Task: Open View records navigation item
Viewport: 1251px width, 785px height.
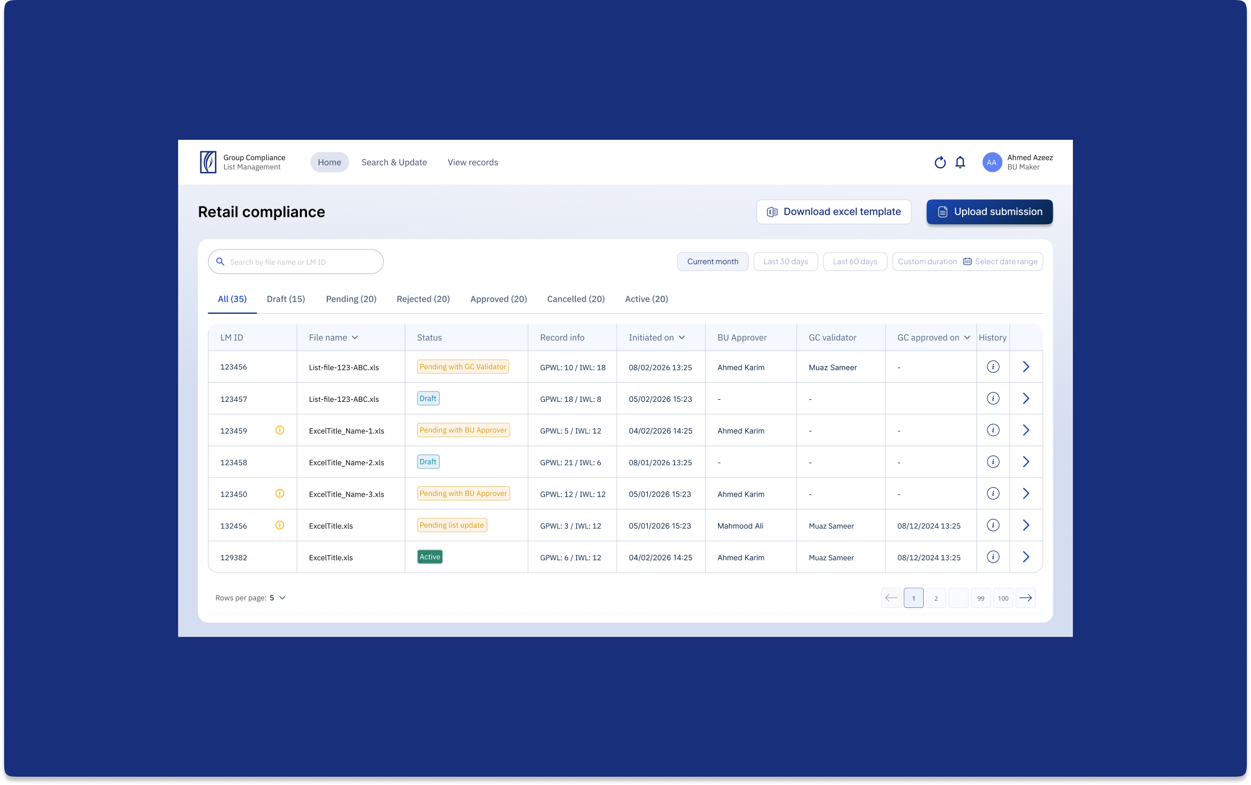Action: [472, 163]
